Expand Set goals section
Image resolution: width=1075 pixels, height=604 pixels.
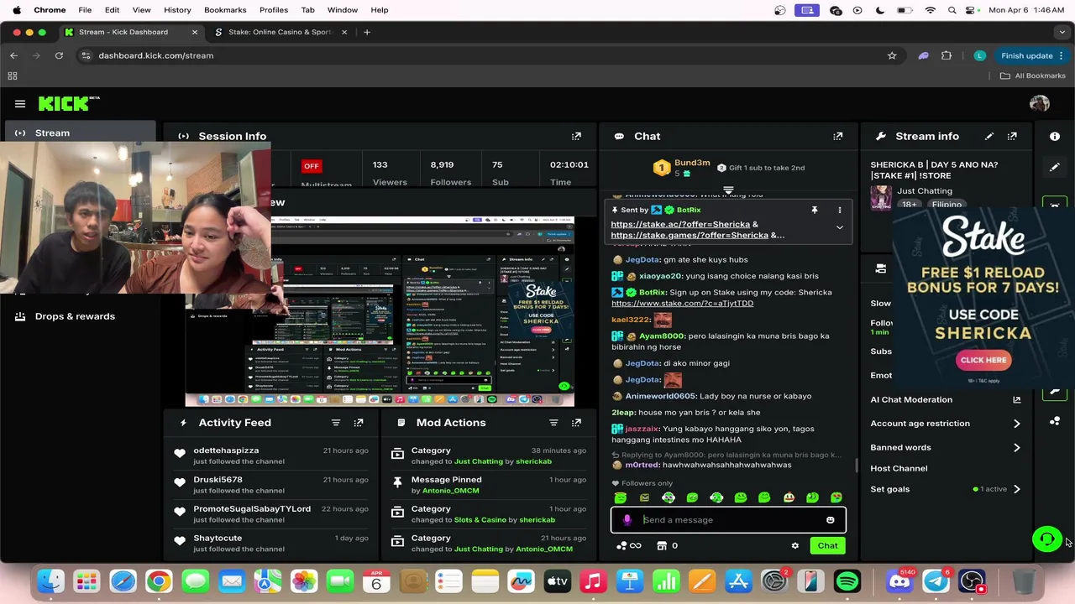pos(1016,489)
